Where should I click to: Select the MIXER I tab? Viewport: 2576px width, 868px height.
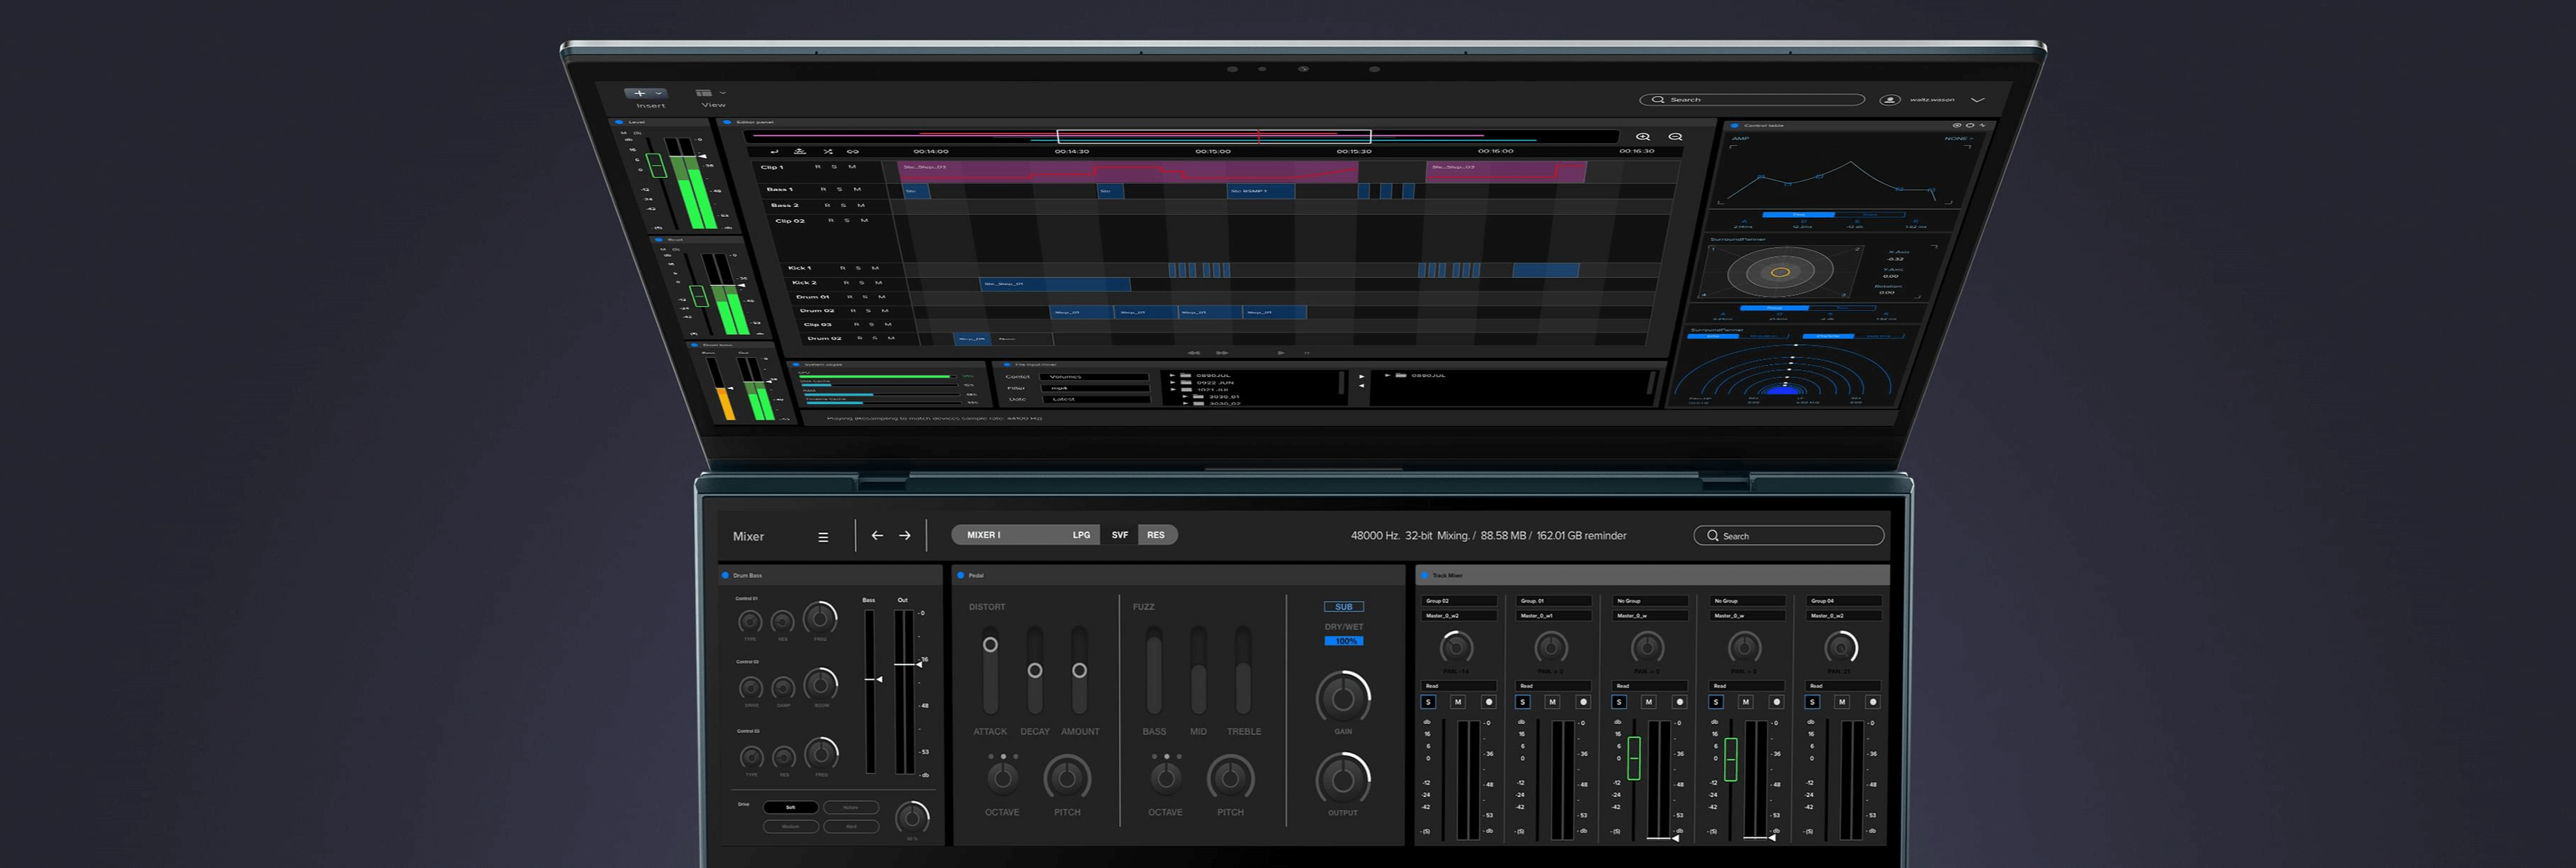[x=984, y=535]
